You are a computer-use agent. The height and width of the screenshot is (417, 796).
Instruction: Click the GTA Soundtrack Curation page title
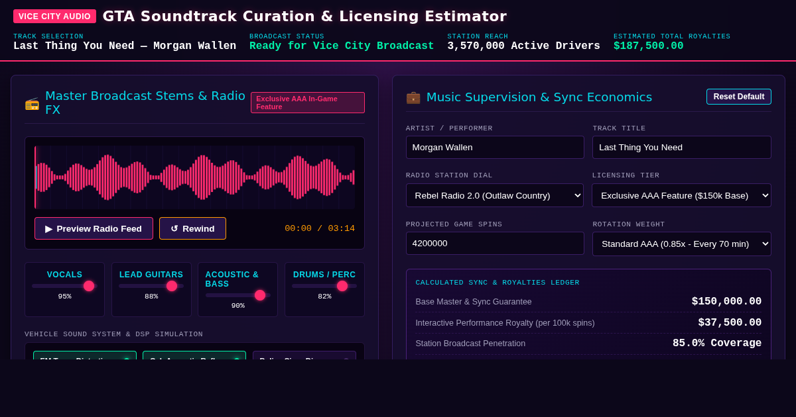pos(304,17)
